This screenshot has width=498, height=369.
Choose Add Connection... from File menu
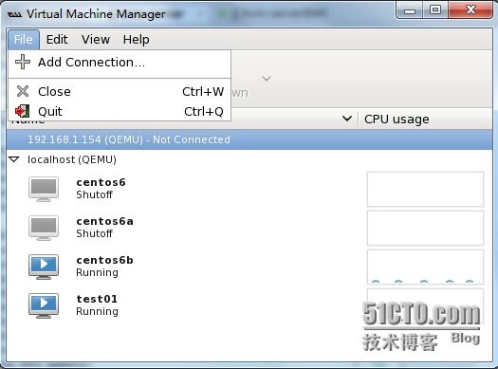[x=120, y=63]
